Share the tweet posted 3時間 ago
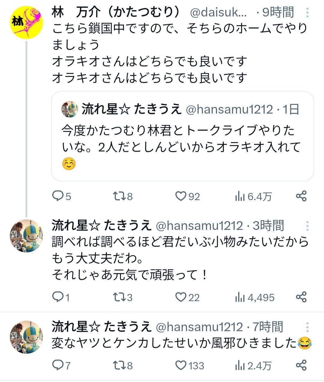Image resolution: width=324 pixels, height=382 pixels. coord(301,297)
